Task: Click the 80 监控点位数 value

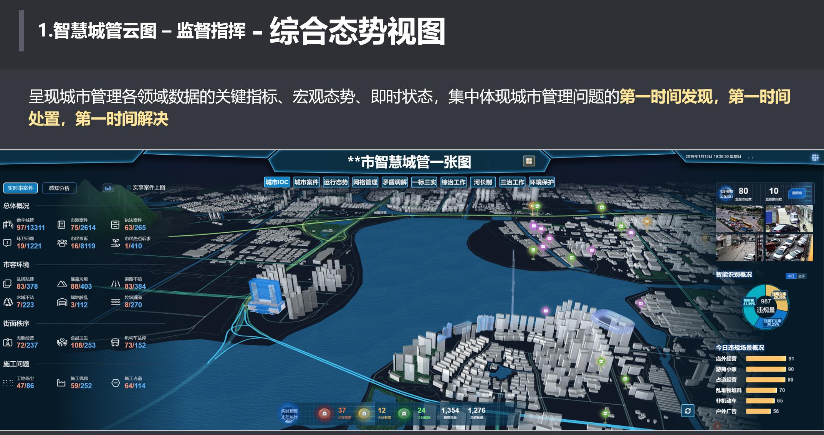Action: [x=743, y=191]
